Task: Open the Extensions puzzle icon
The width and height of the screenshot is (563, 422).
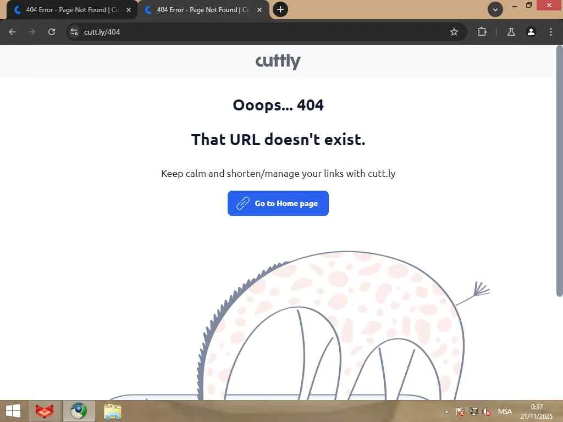Action: click(x=482, y=32)
